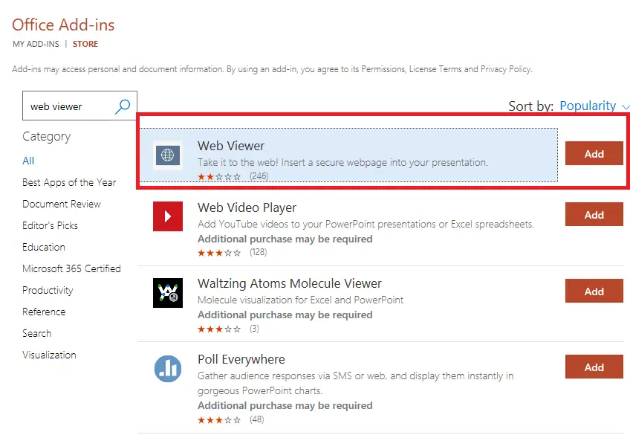
Task: Select the Education category
Action: click(x=44, y=247)
